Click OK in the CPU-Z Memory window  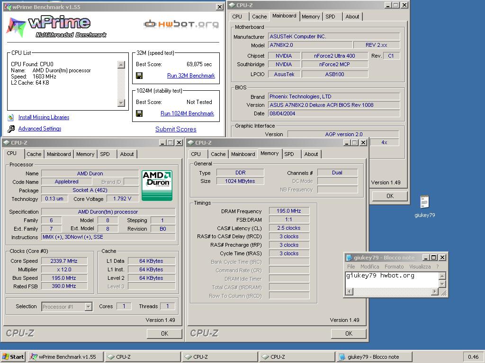coord(349,334)
